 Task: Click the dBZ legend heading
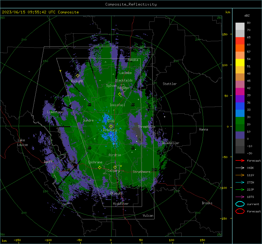tap(247, 15)
